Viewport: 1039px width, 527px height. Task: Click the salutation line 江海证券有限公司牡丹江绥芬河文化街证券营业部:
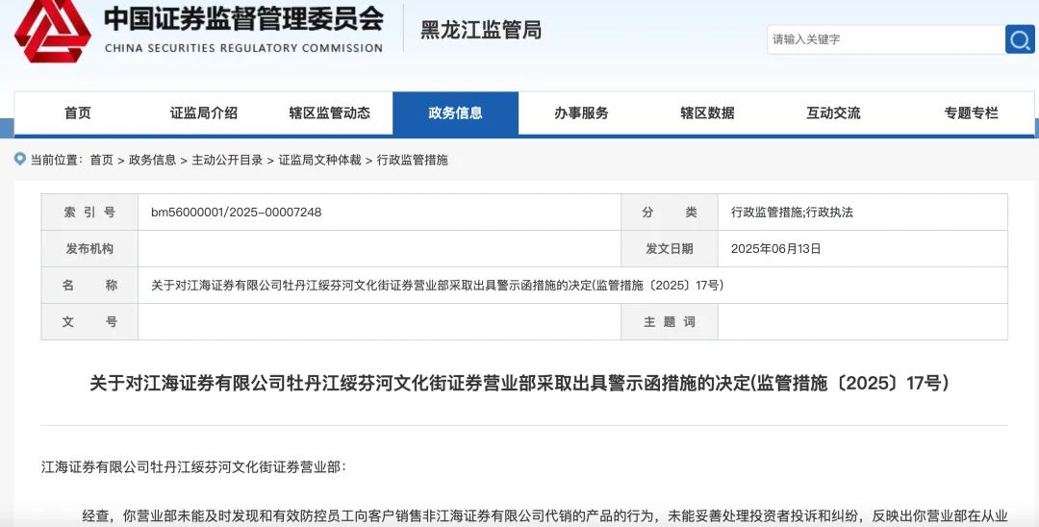pyautogui.click(x=194, y=466)
